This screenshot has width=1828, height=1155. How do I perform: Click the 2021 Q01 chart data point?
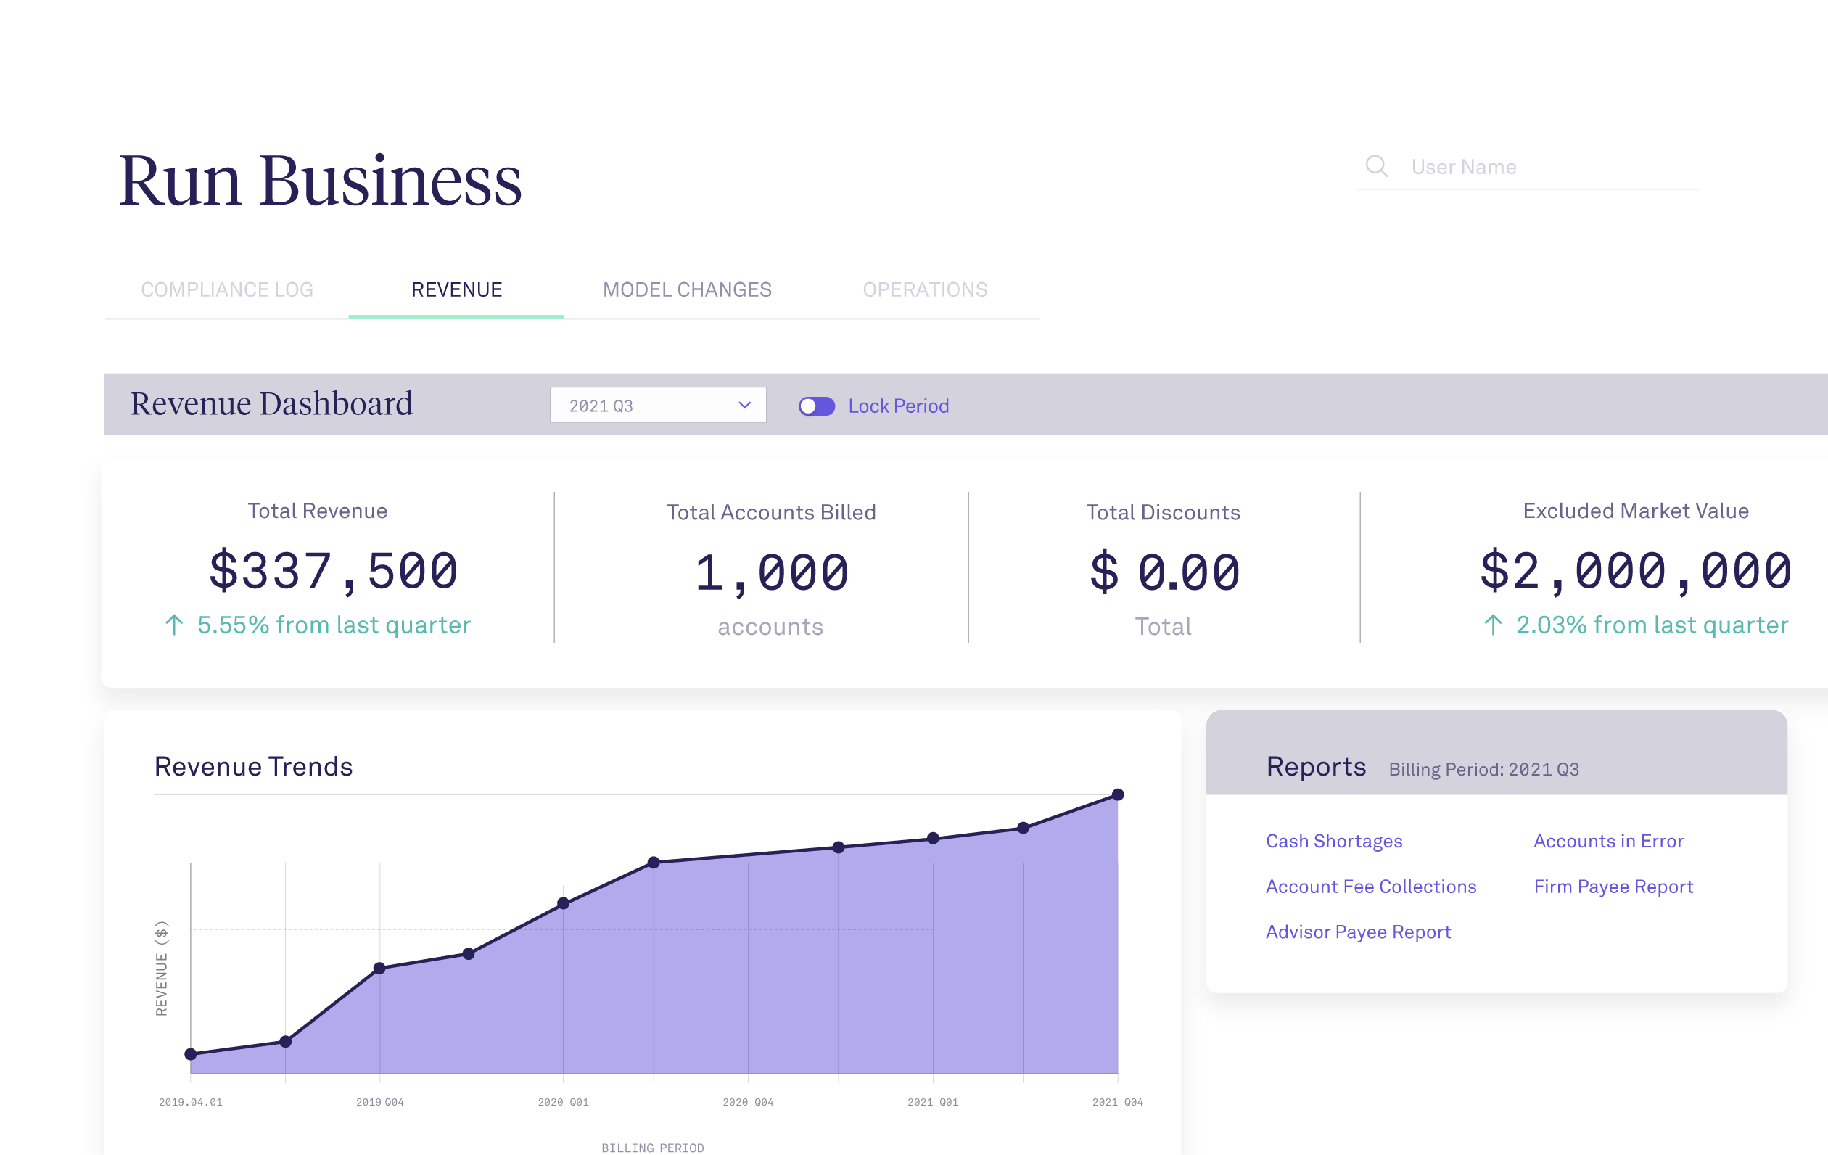(x=933, y=839)
